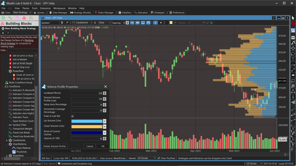
Task: Expand the Candlesticks tree node
Action: [x=7, y=140]
